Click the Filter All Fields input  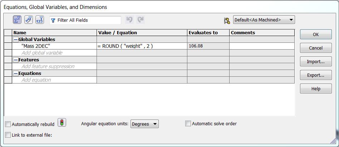coord(85,20)
